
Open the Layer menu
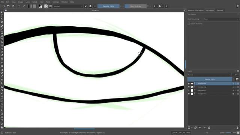pos(28,2)
